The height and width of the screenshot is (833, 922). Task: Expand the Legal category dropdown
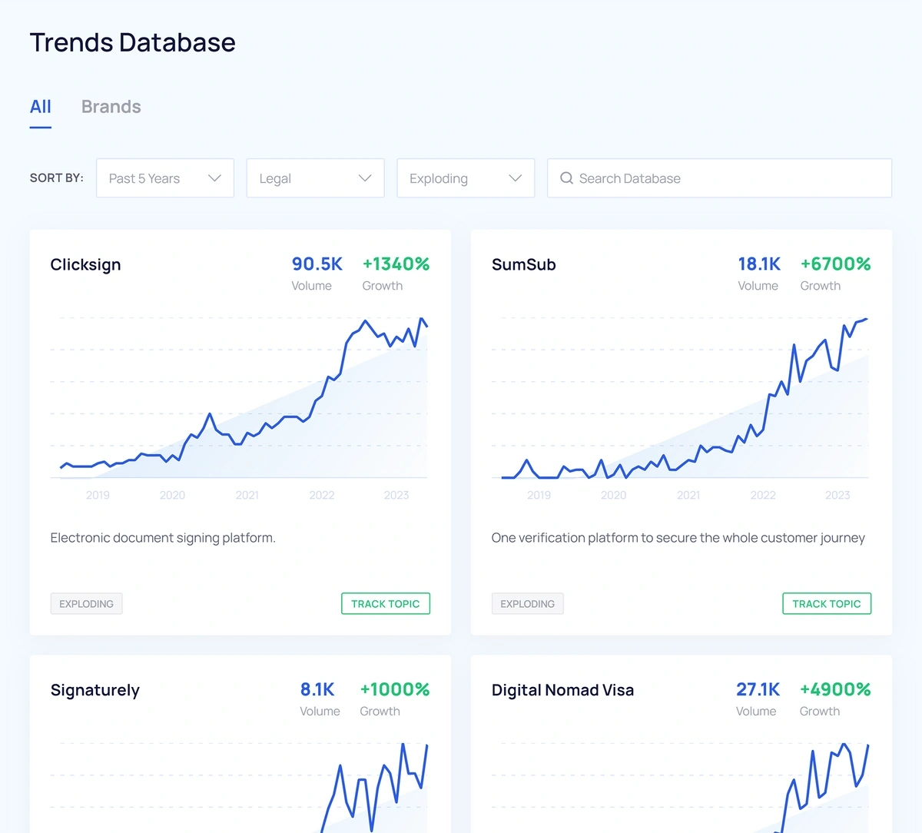(x=315, y=178)
